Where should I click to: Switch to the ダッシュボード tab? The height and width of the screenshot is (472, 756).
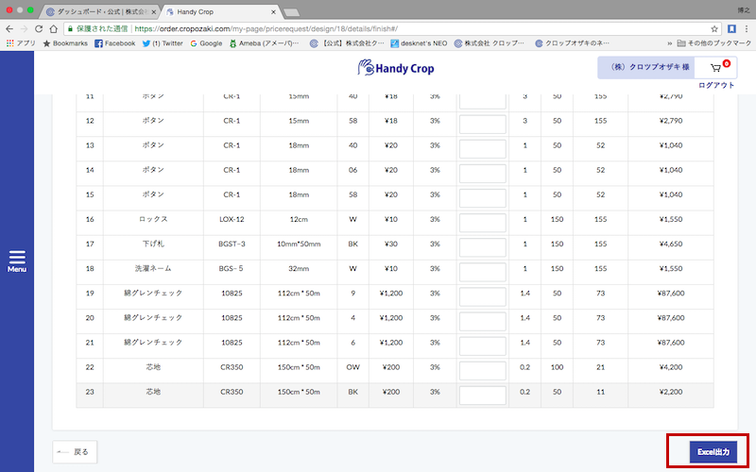coord(100,11)
